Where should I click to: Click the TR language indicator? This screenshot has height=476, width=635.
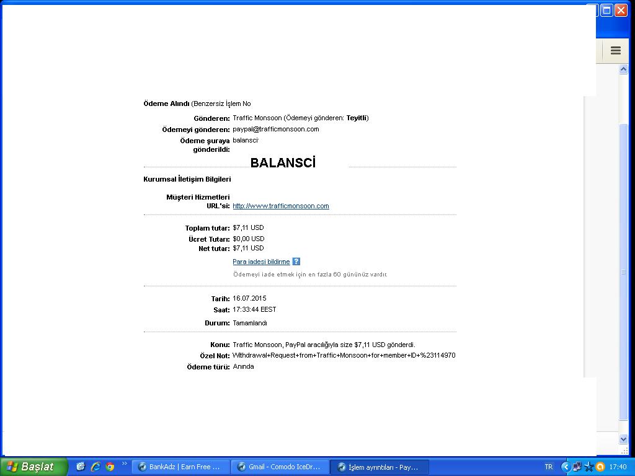click(548, 467)
